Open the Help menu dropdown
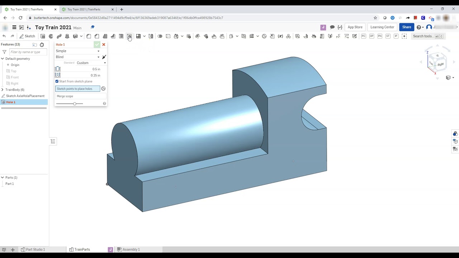The width and height of the screenshot is (459, 258). pyautogui.click(x=420, y=27)
